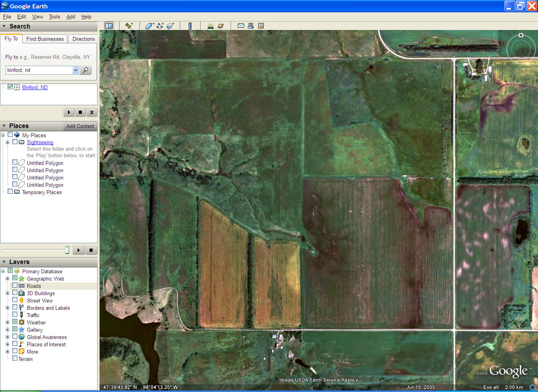Click the Places opacity slider handle
The height and width of the screenshot is (392, 538).
pyautogui.click(x=67, y=250)
